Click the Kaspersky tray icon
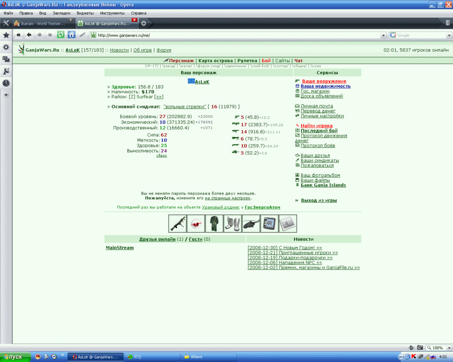453x362 pixels. (x=414, y=357)
